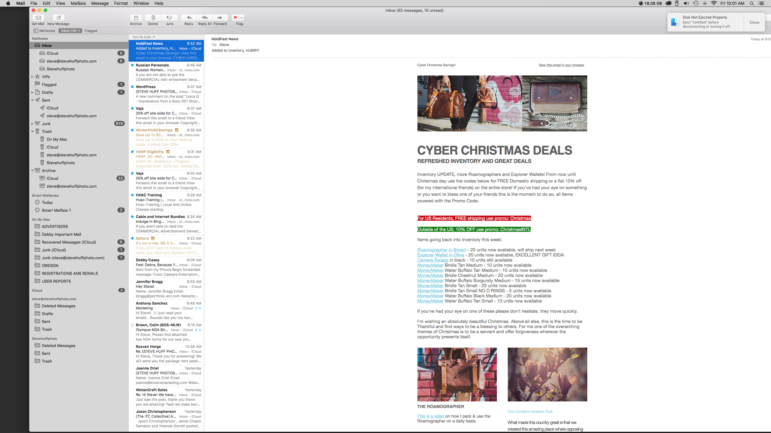Click the Get Mail envelope icon
The width and height of the screenshot is (771, 433).
pyautogui.click(x=38, y=18)
